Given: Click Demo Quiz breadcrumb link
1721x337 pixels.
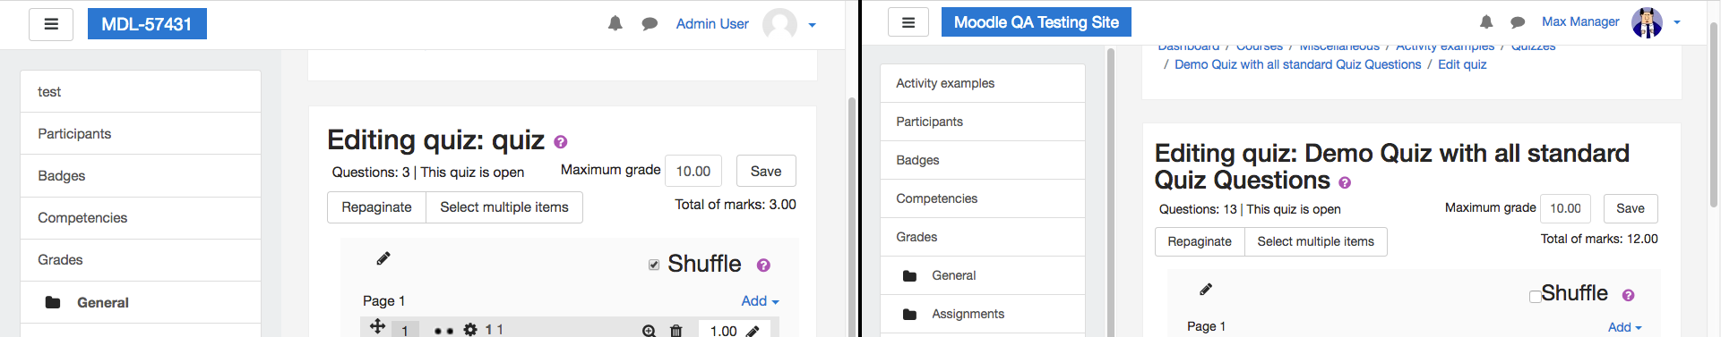Looking at the screenshot, I should pos(1297,64).
